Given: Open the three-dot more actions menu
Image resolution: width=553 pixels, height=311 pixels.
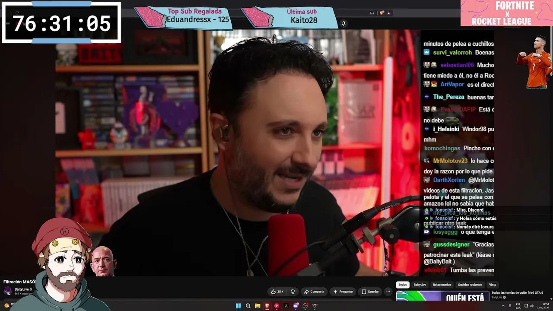Looking at the screenshot, I should 388,292.
